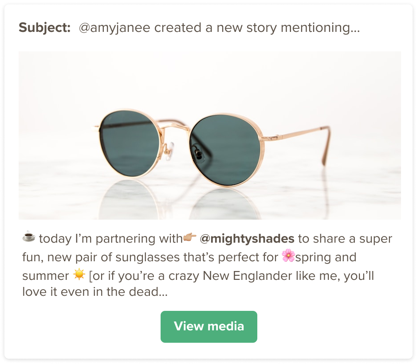Click the coffee cup emoji

(28, 237)
